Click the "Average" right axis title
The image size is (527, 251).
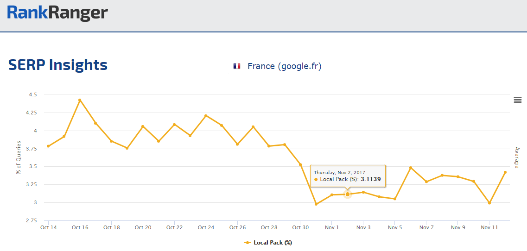point(517,157)
